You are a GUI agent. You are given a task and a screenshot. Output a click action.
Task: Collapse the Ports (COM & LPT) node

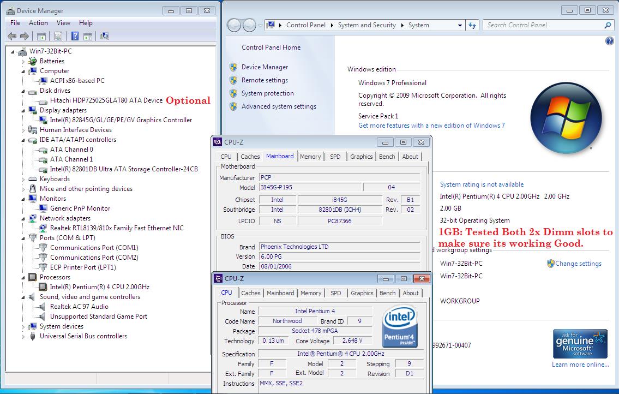tap(23, 238)
